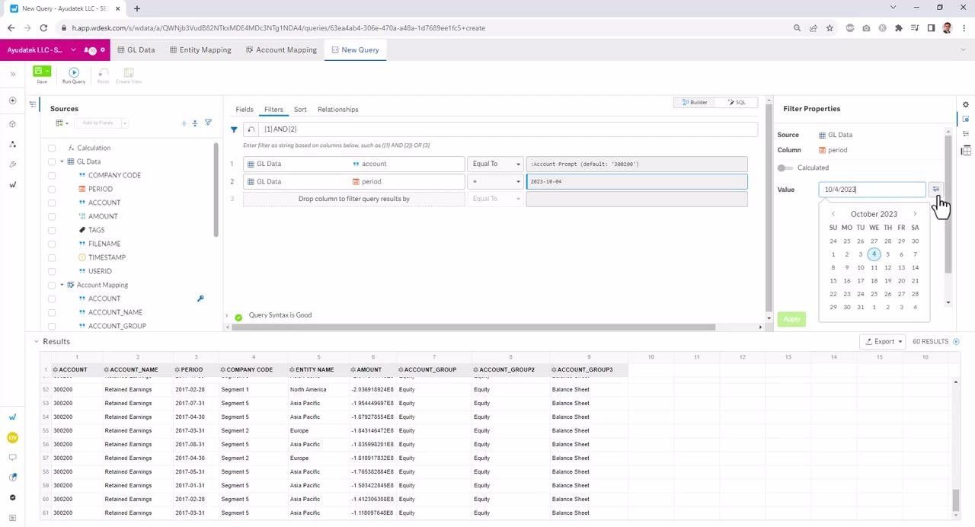This screenshot has height=527, width=975.
Task: Switch to the Sort tab
Action: 300,110
